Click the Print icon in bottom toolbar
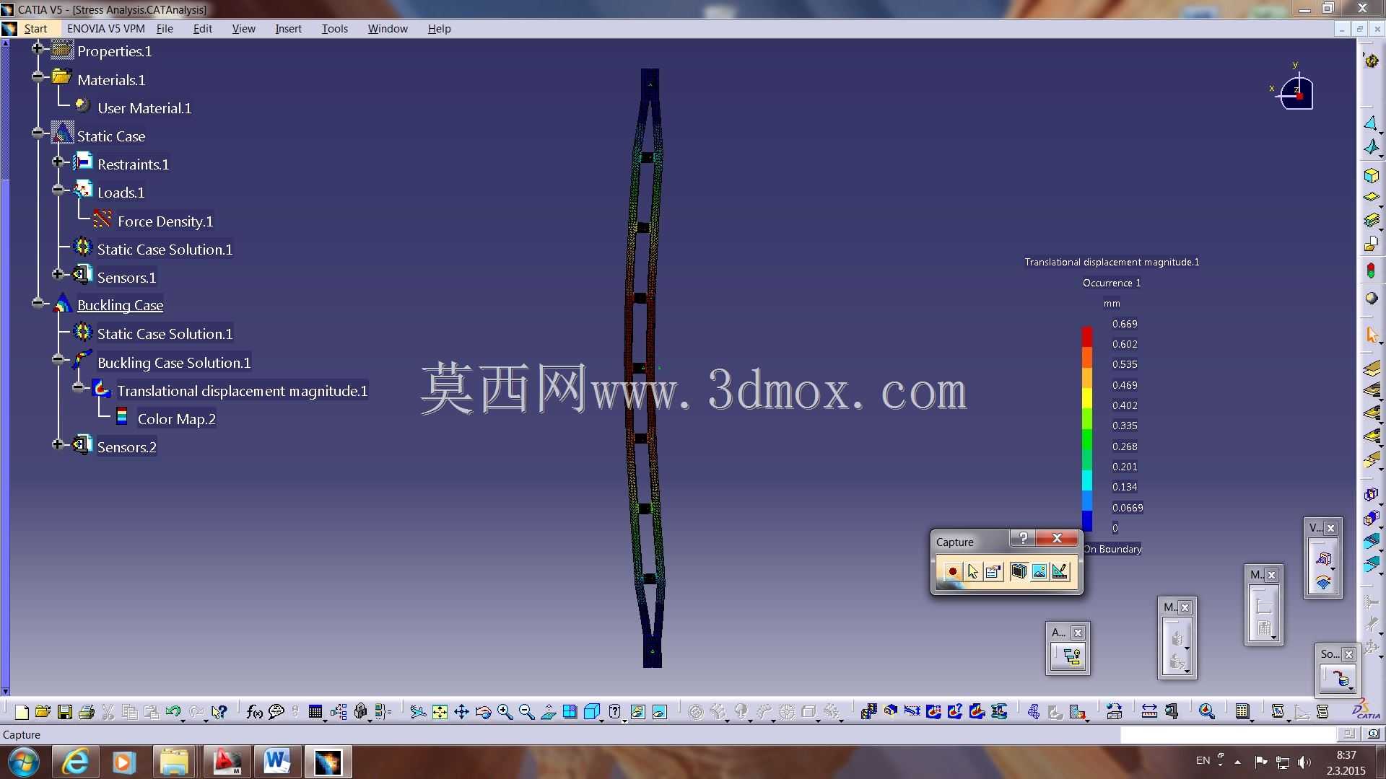 87,713
